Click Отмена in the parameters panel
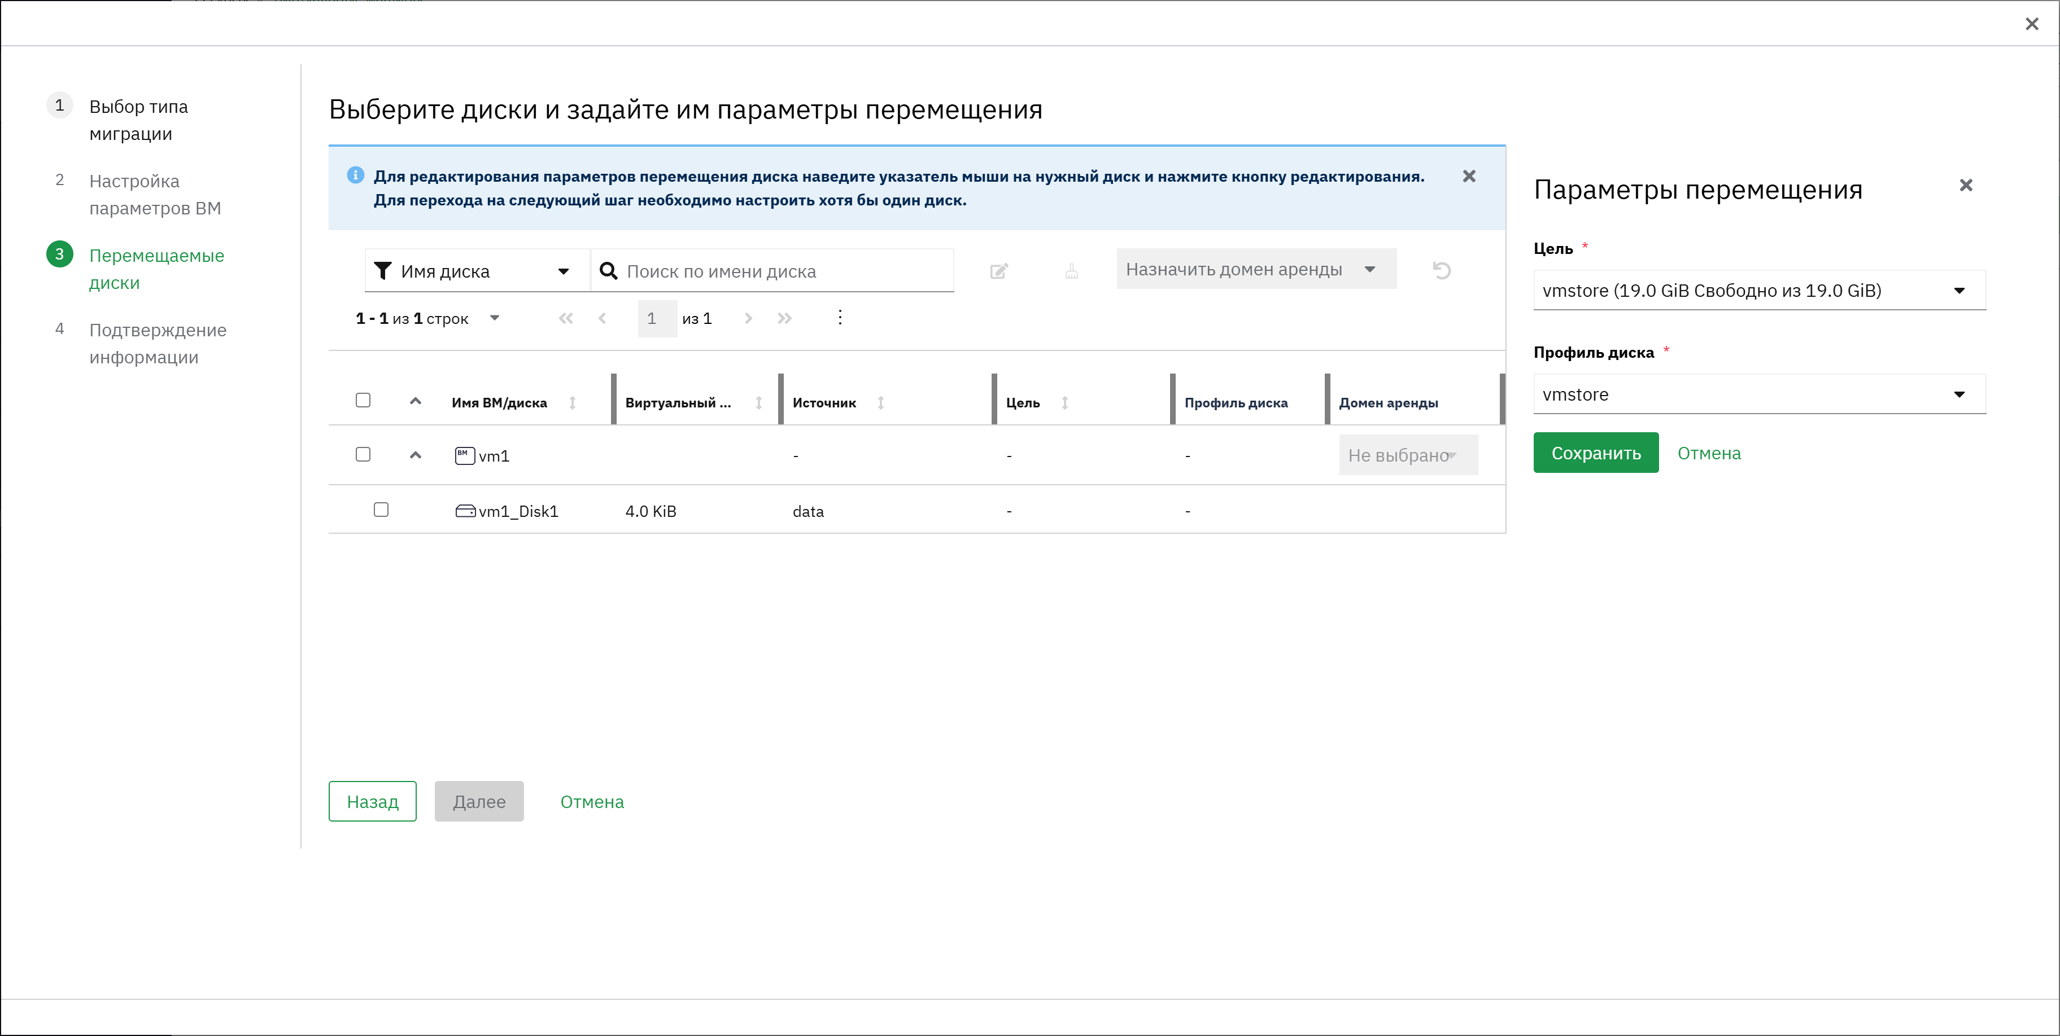This screenshot has width=2060, height=1036. pos(1709,453)
